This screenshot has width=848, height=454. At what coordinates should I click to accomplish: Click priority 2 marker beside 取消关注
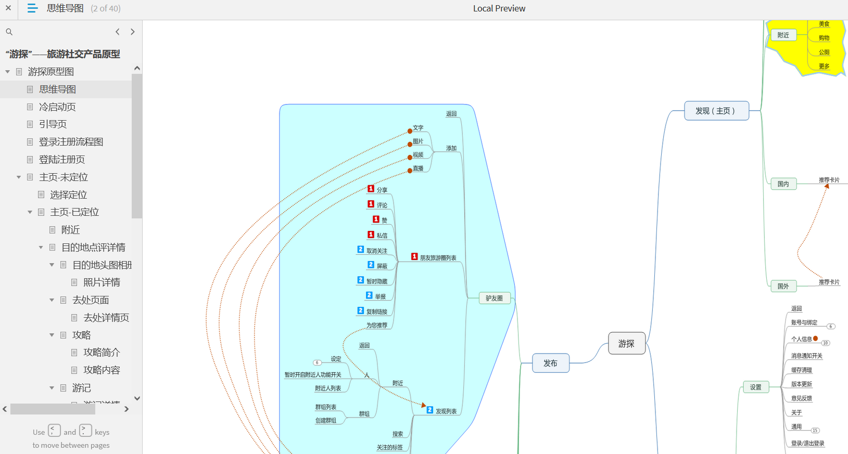(361, 250)
